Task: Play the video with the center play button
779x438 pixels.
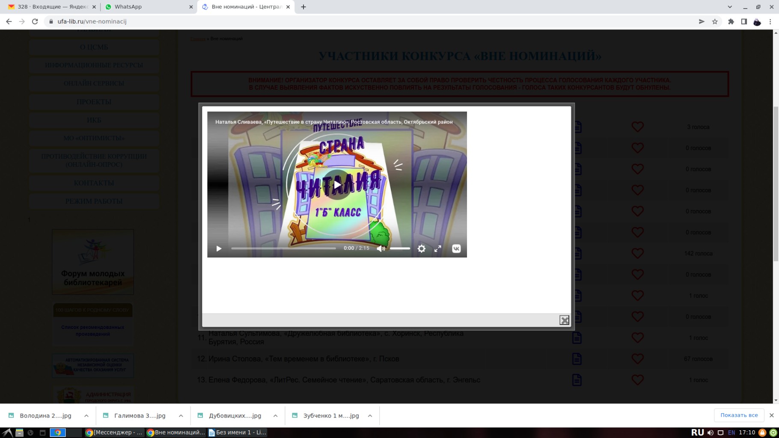Action: pyautogui.click(x=337, y=185)
